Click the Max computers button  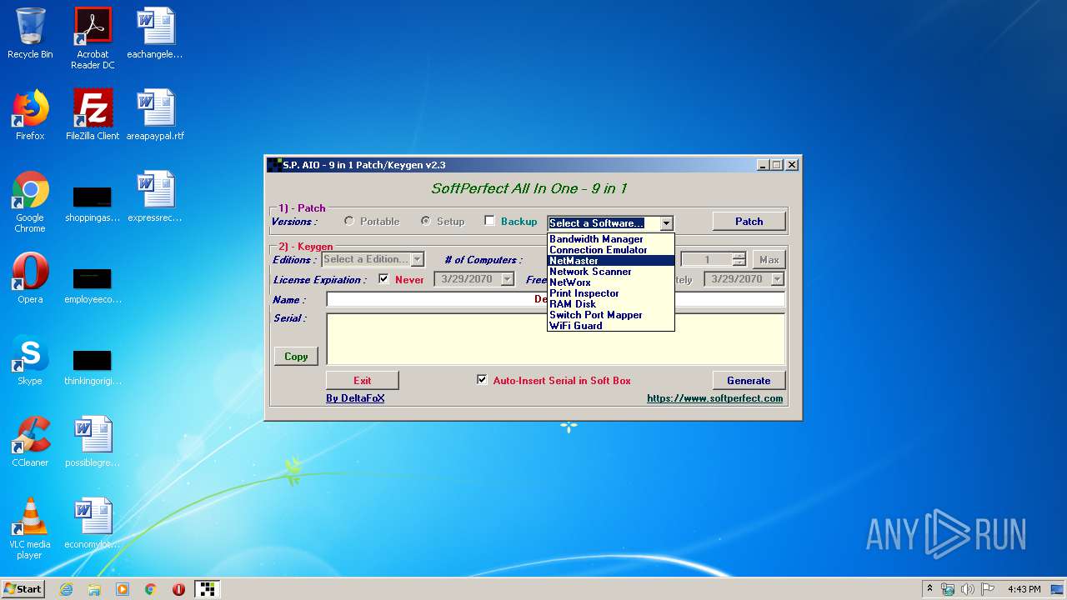tap(769, 260)
